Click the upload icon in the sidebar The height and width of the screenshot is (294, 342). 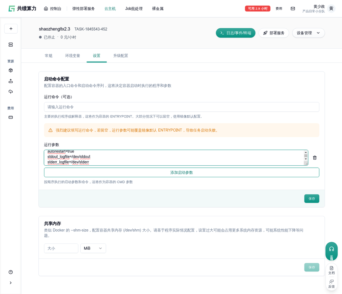pyautogui.click(x=11, y=81)
